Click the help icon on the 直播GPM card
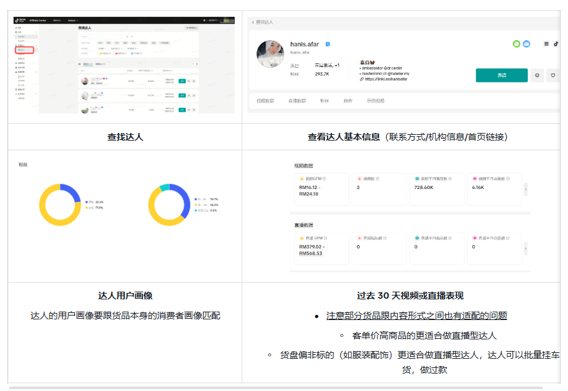 [x=325, y=237]
